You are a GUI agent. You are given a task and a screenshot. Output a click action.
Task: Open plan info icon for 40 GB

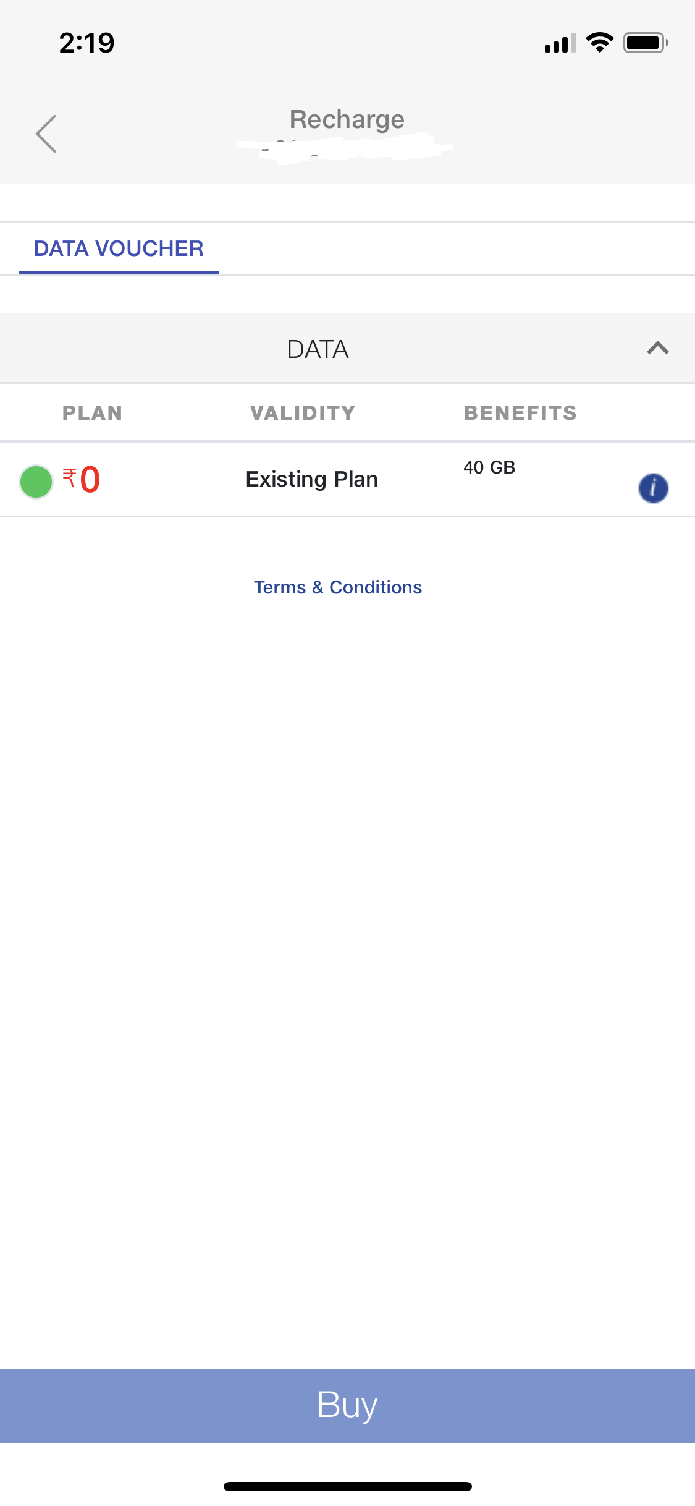pyautogui.click(x=653, y=488)
